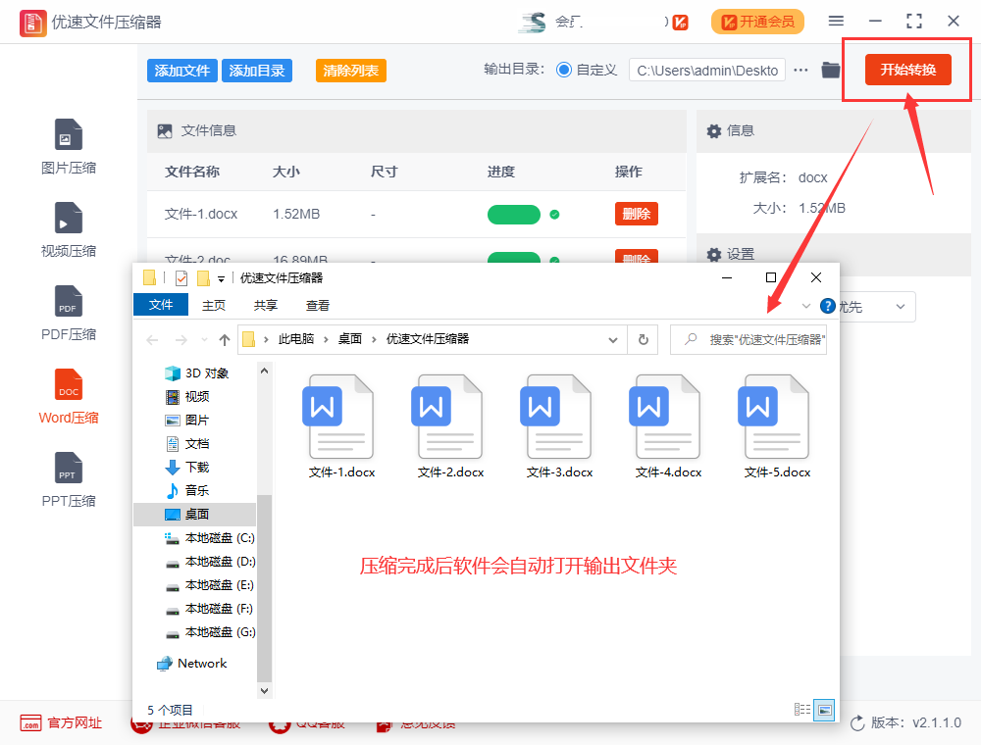The width and height of the screenshot is (981, 745).
Task: Select 3D 对象 in navigation pane
Action: coord(197,373)
